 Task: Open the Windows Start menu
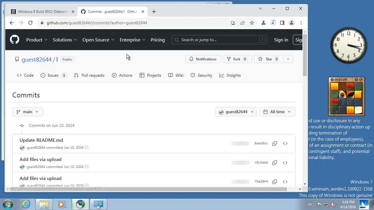7,204
